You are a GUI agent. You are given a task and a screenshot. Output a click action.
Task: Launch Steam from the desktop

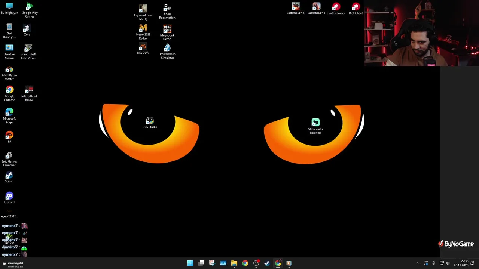(9, 177)
